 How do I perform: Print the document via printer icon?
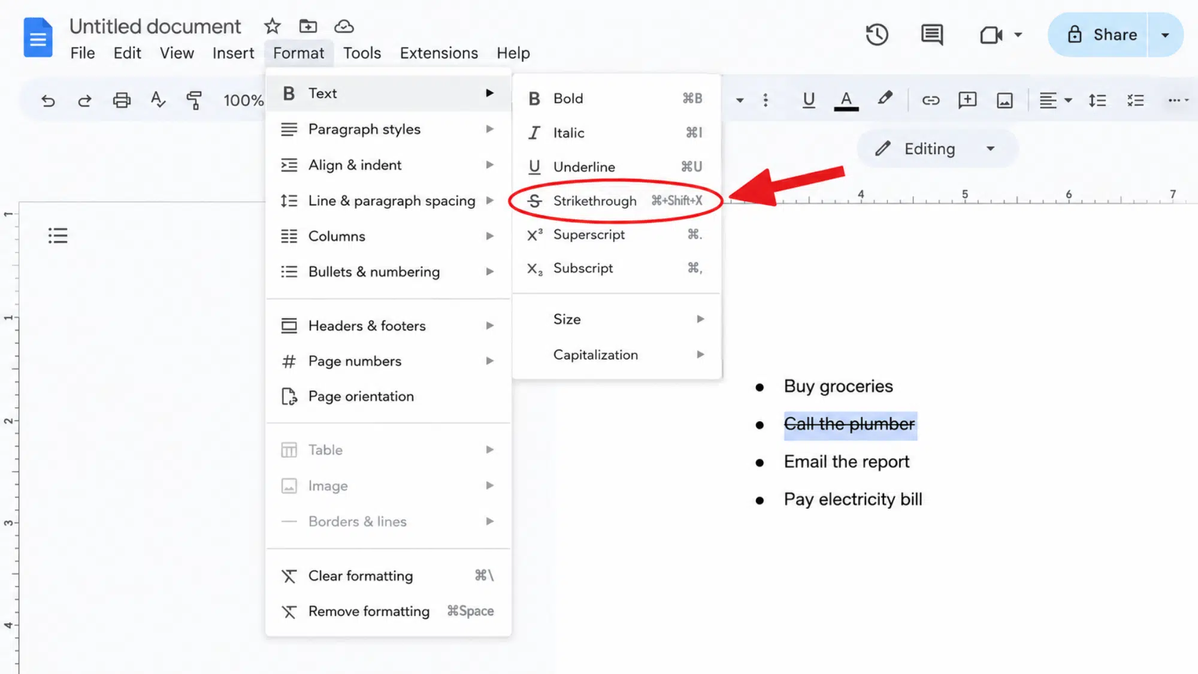122,100
